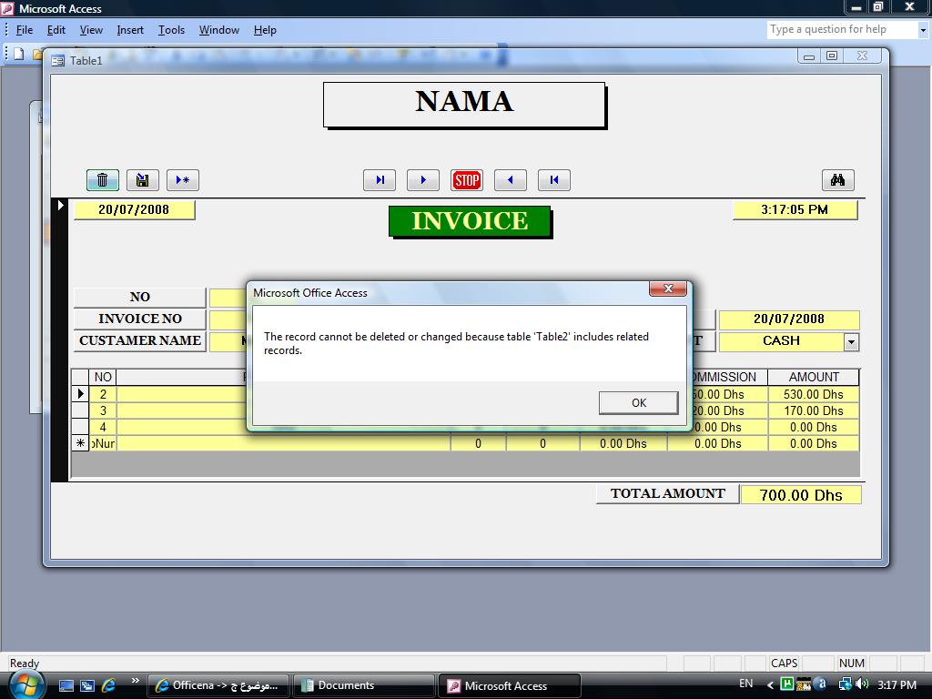Click OK in the Access error dialog
Screen dimensions: 932x699
638,403
